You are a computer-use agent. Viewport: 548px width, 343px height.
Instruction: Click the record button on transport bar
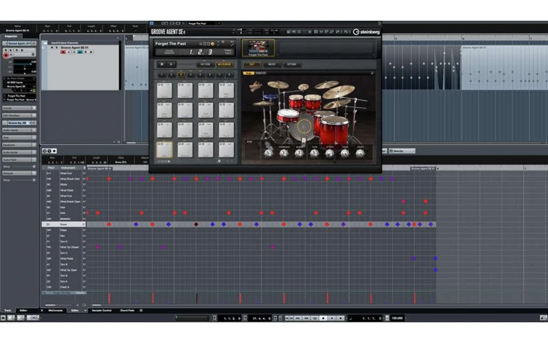[340, 318]
